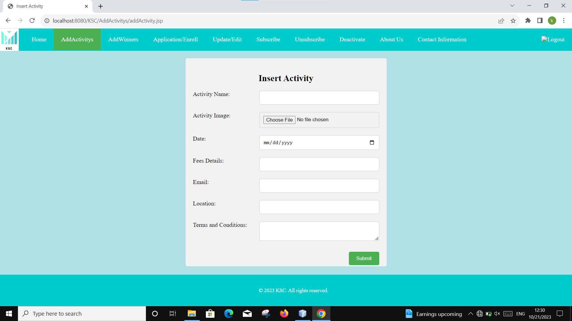Go back to previous page
This screenshot has height=321, width=572.
tap(8, 21)
